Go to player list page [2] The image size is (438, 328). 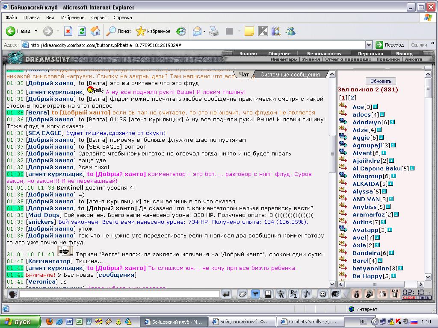[352, 98]
